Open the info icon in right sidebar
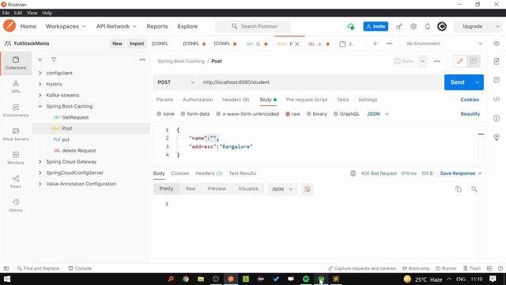506x285 pixels. tap(497, 118)
